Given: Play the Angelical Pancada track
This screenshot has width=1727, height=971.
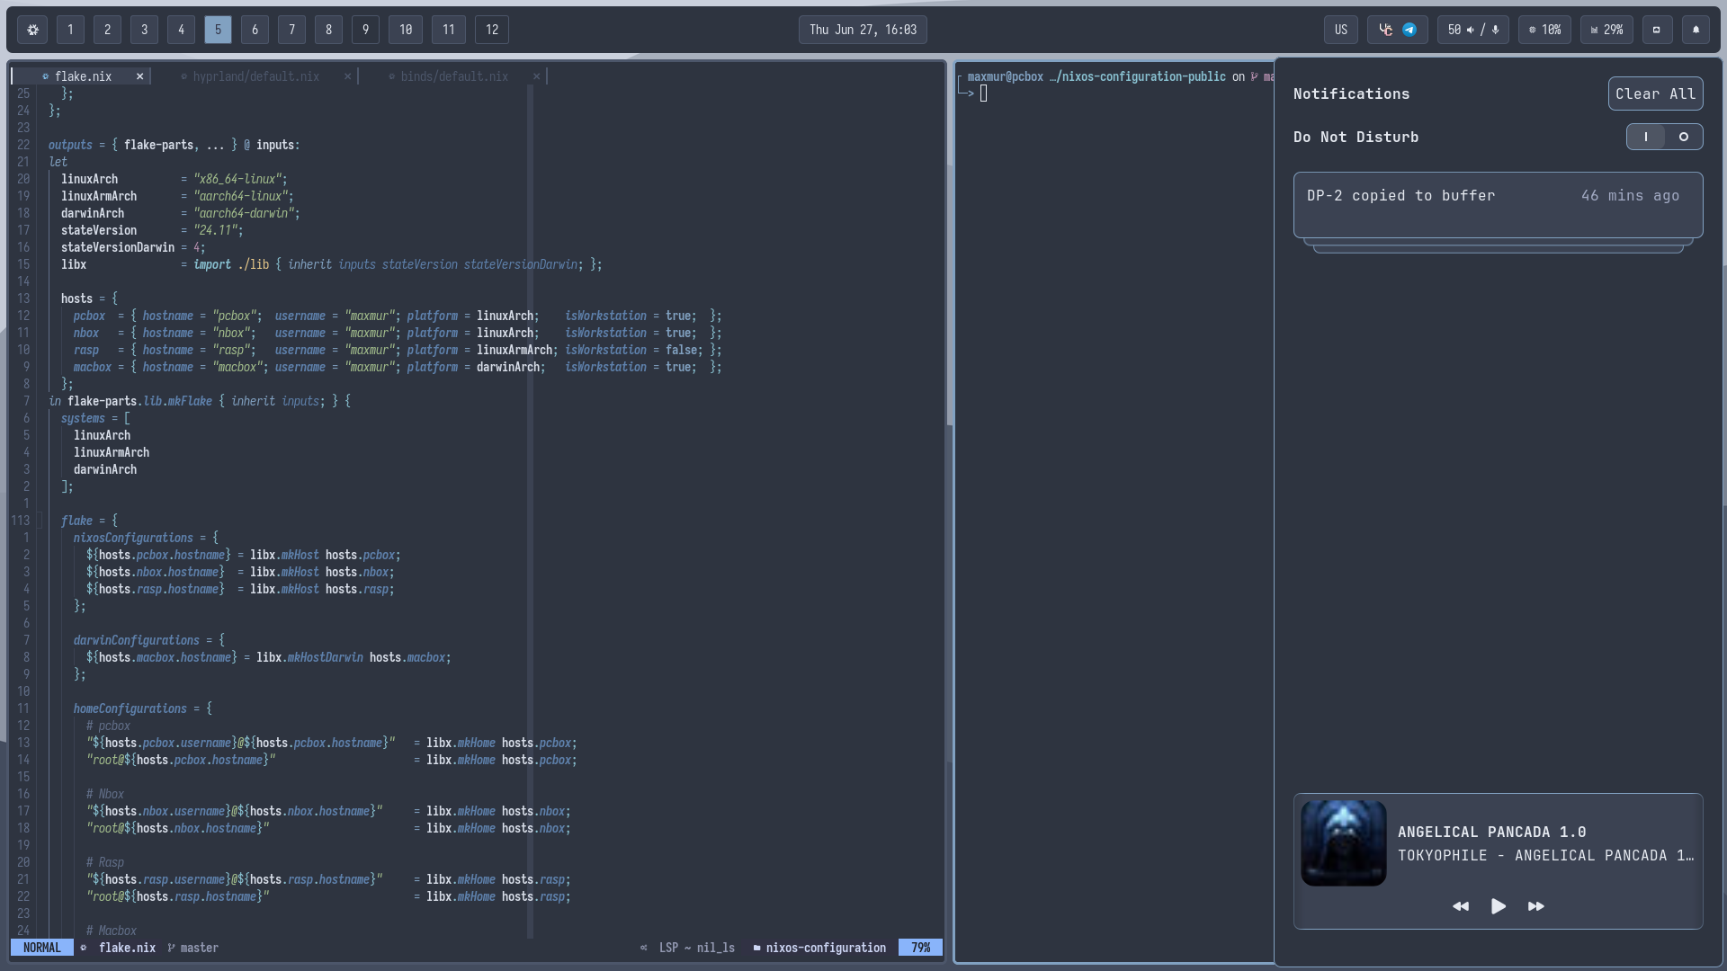Looking at the screenshot, I should [1498, 906].
